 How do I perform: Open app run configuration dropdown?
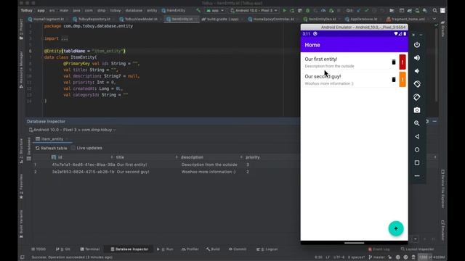[x=215, y=10]
